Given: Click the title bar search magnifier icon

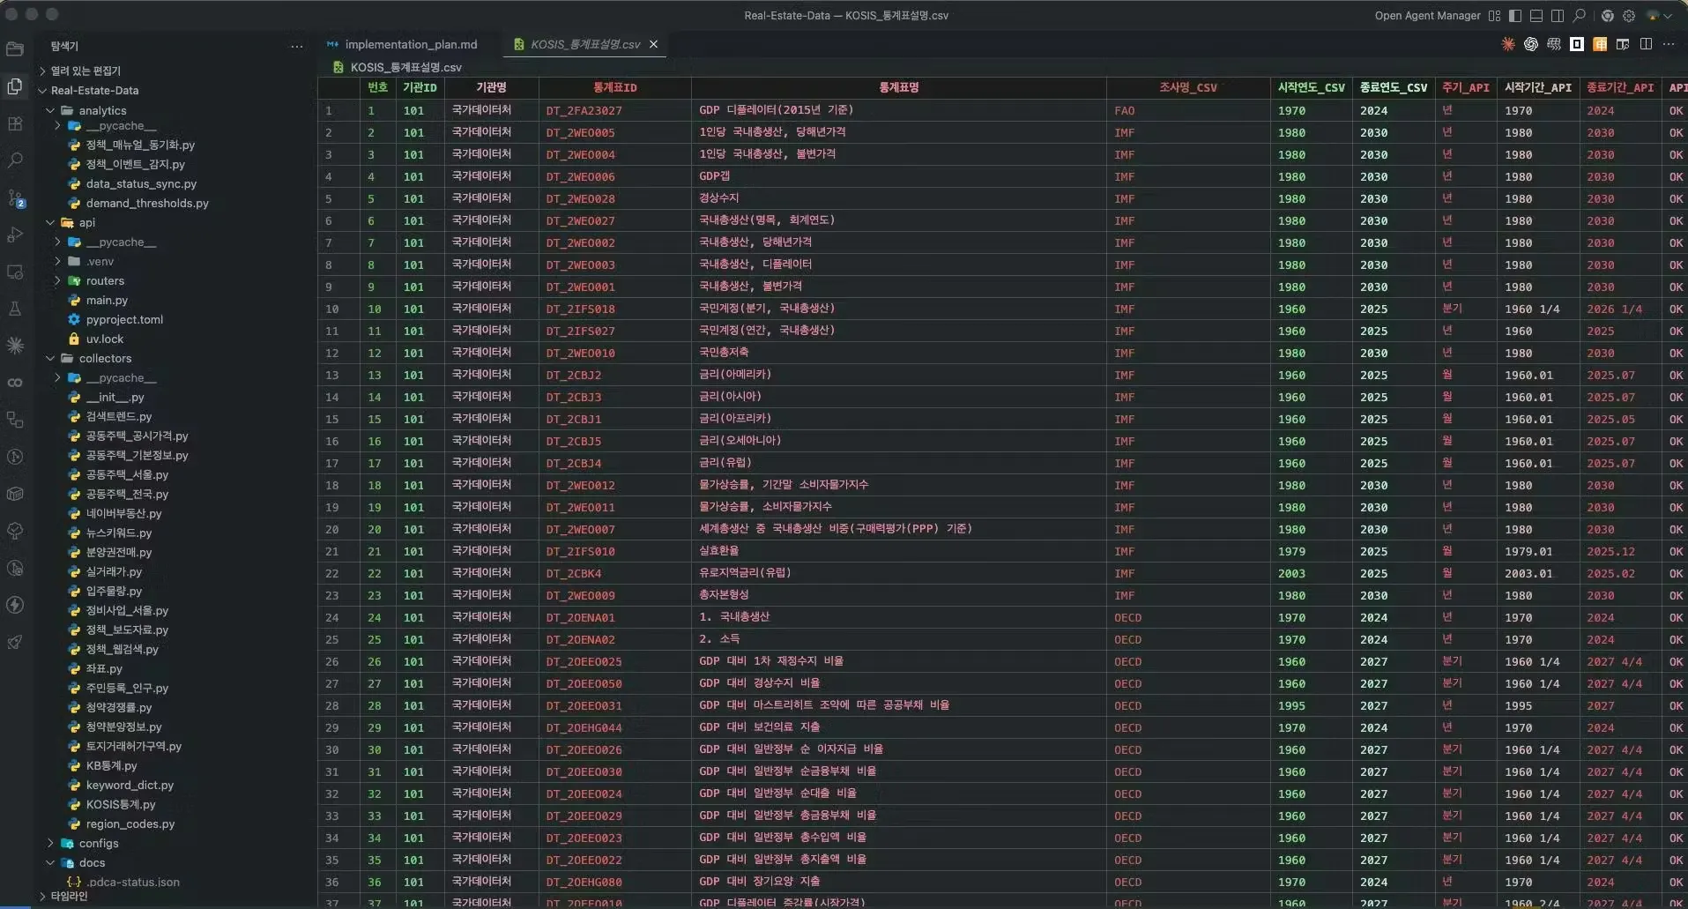Looking at the screenshot, I should [1580, 16].
